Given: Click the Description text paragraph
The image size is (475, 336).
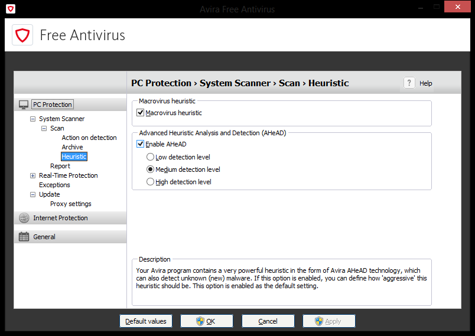Looking at the screenshot, I should point(281,278).
